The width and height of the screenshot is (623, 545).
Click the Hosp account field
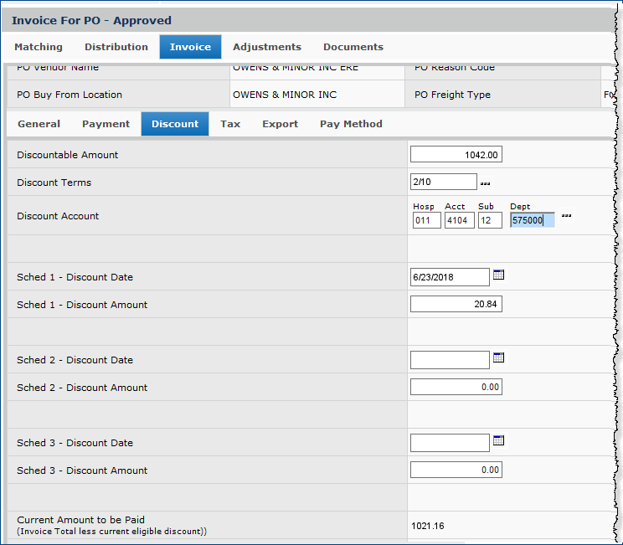pos(426,220)
